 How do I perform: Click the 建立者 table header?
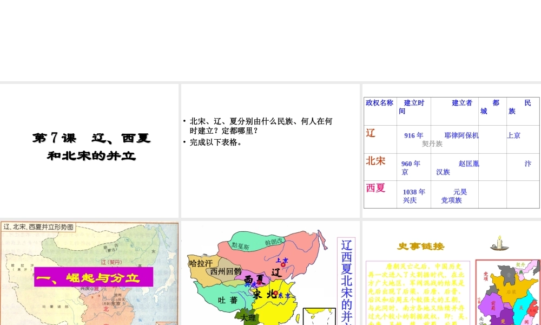pyautogui.click(x=462, y=102)
